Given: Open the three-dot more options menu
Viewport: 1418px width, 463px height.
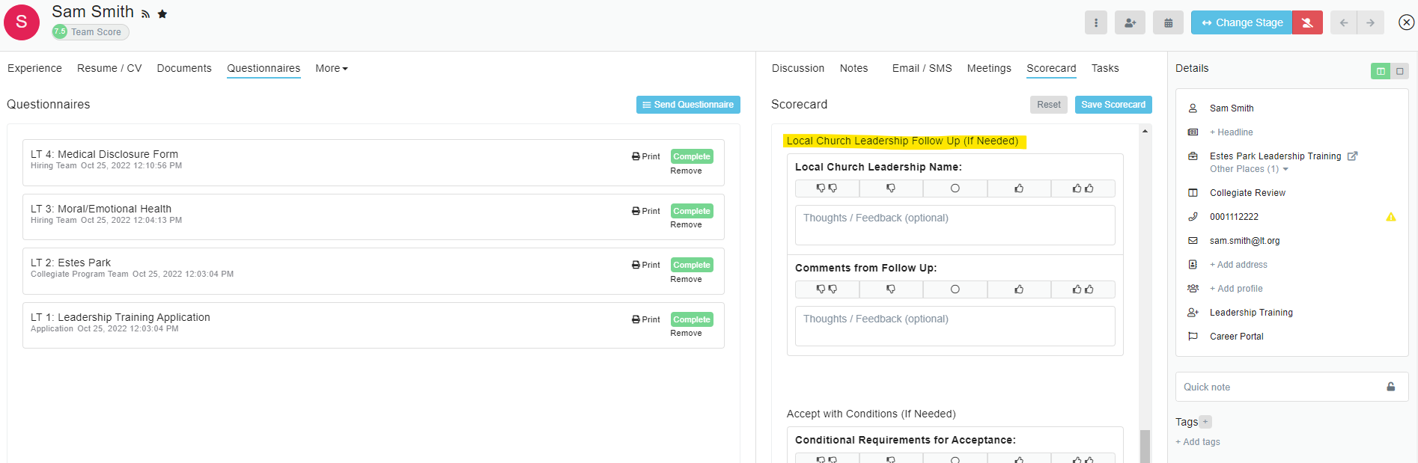Looking at the screenshot, I should 1095,23.
